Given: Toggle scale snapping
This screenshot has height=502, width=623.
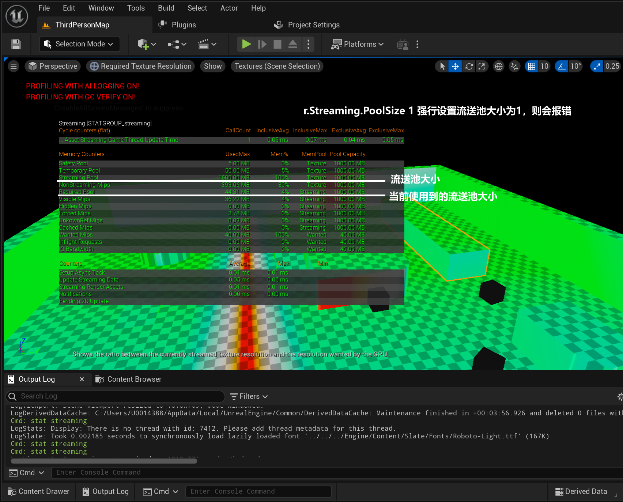Looking at the screenshot, I should [597, 66].
